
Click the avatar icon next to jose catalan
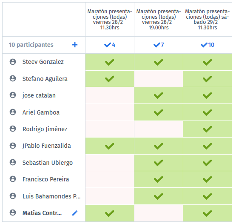13,95
